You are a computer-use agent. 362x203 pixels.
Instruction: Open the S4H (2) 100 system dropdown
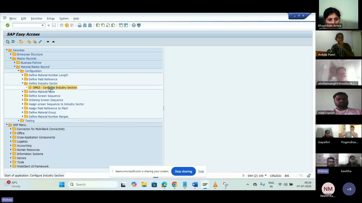tap(266, 176)
